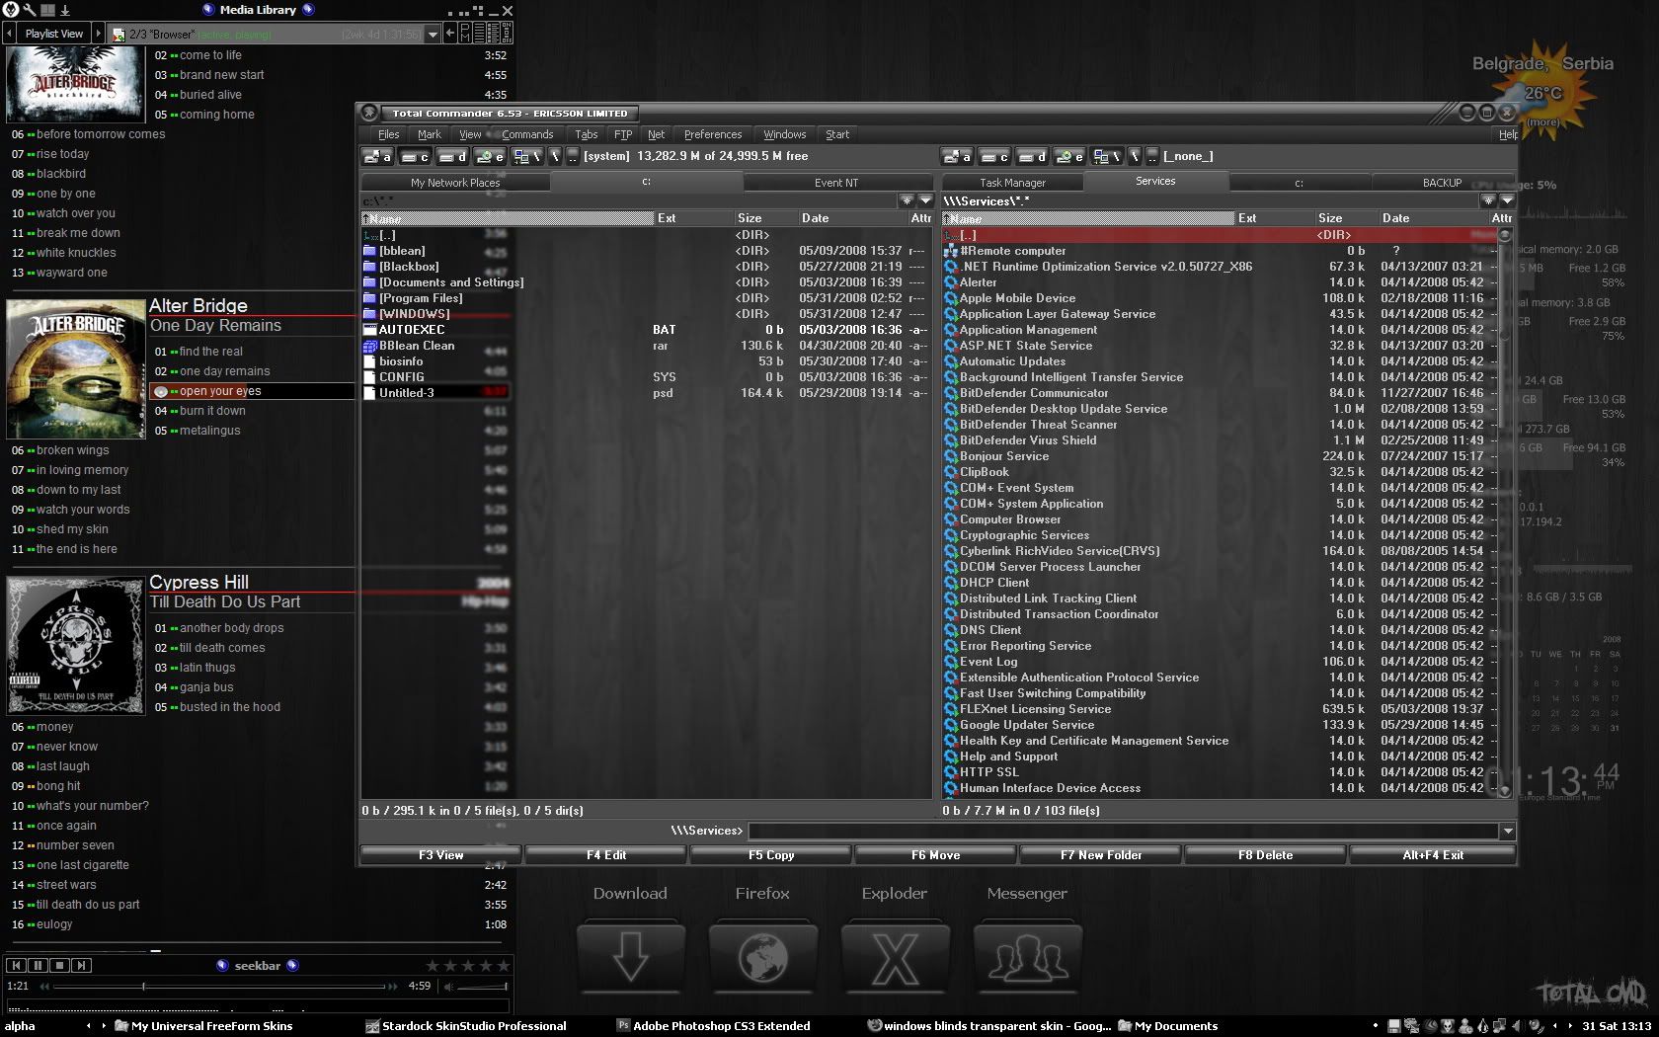Screen dimensions: 1659x1037
Task: Select drive e in right panel drive bar
Action: [1069, 156]
